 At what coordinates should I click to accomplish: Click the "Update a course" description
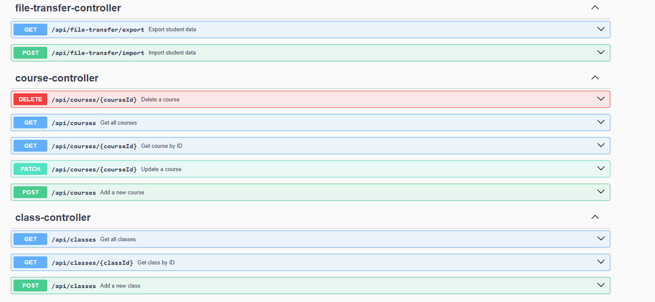point(161,169)
